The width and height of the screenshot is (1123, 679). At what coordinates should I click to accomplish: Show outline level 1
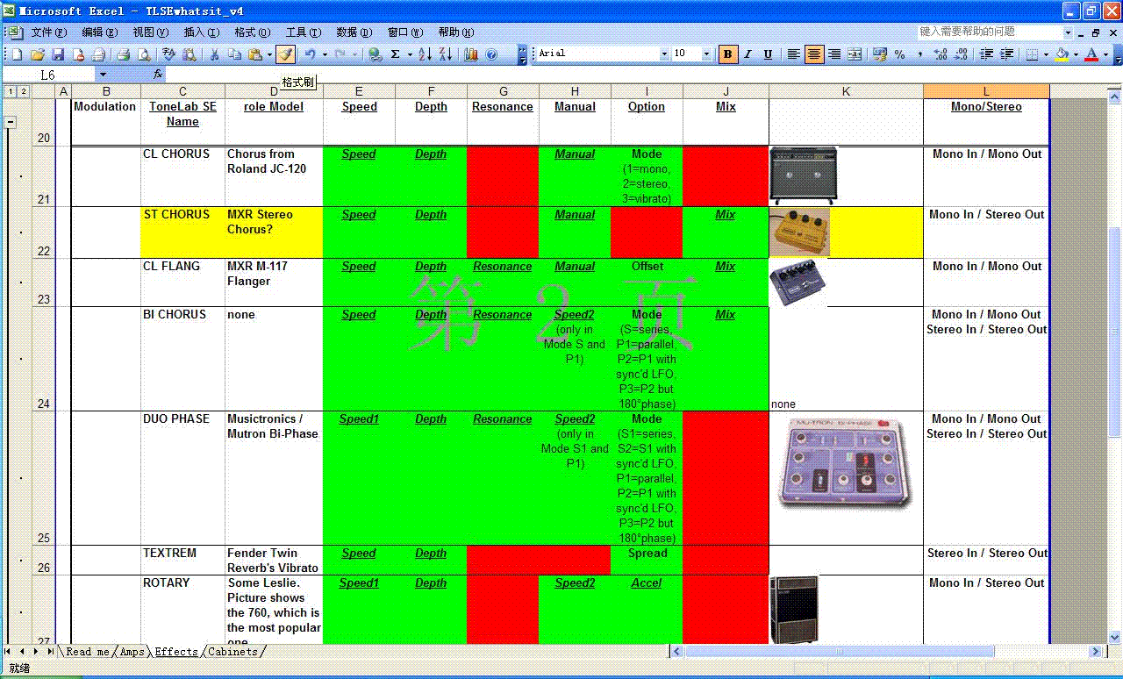click(10, 91)
